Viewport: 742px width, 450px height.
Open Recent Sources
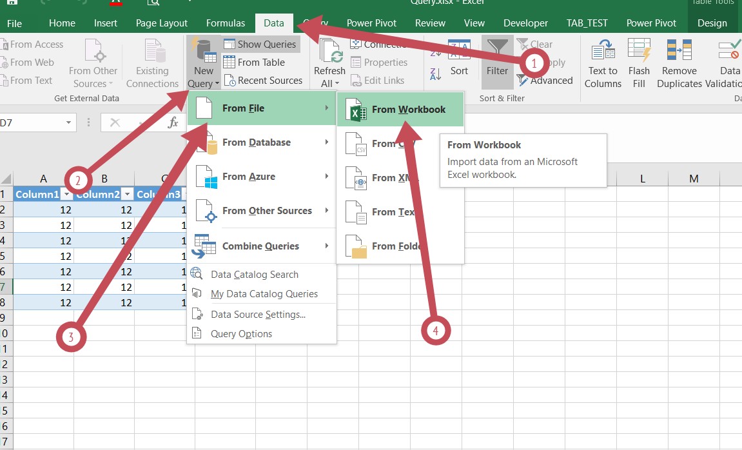click(x=263, y=81)
